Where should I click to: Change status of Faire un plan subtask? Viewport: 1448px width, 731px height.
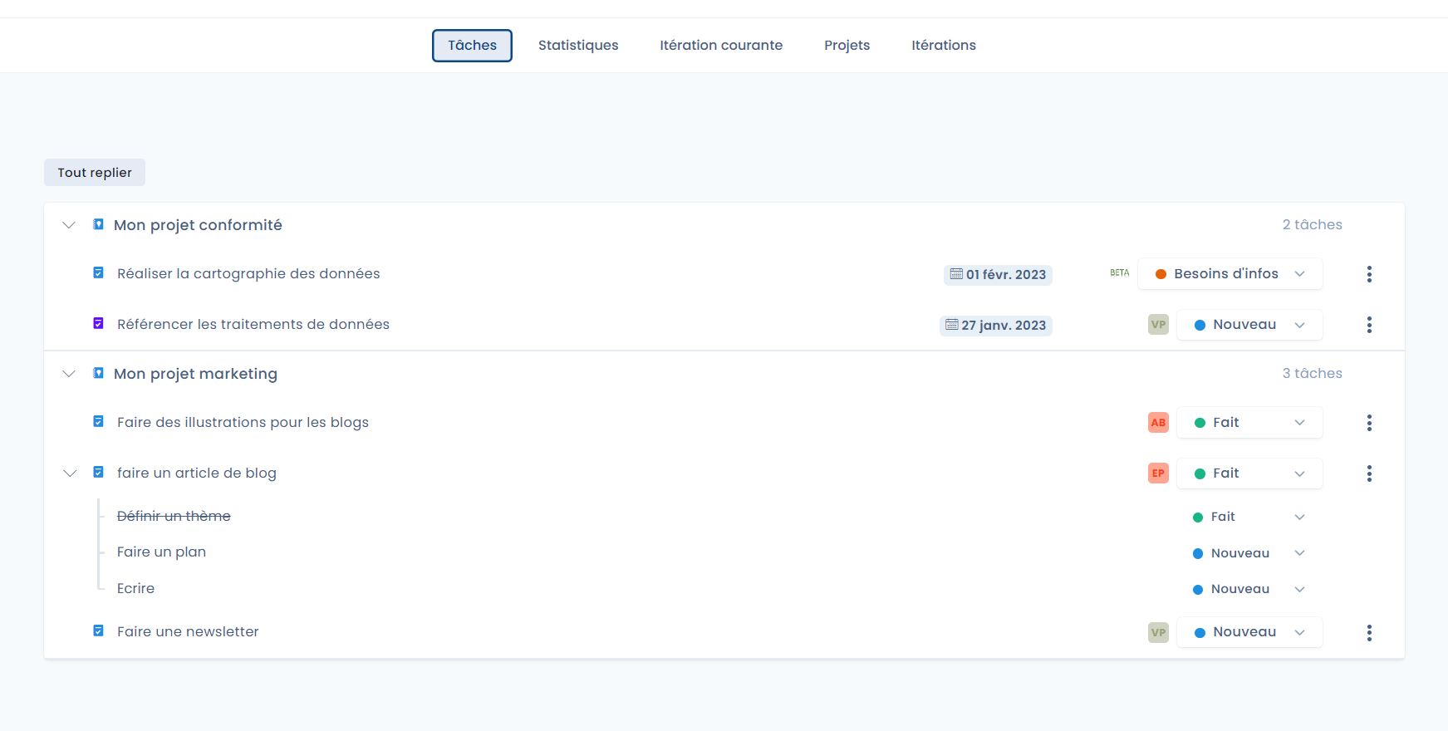(x=1249, y=553)
